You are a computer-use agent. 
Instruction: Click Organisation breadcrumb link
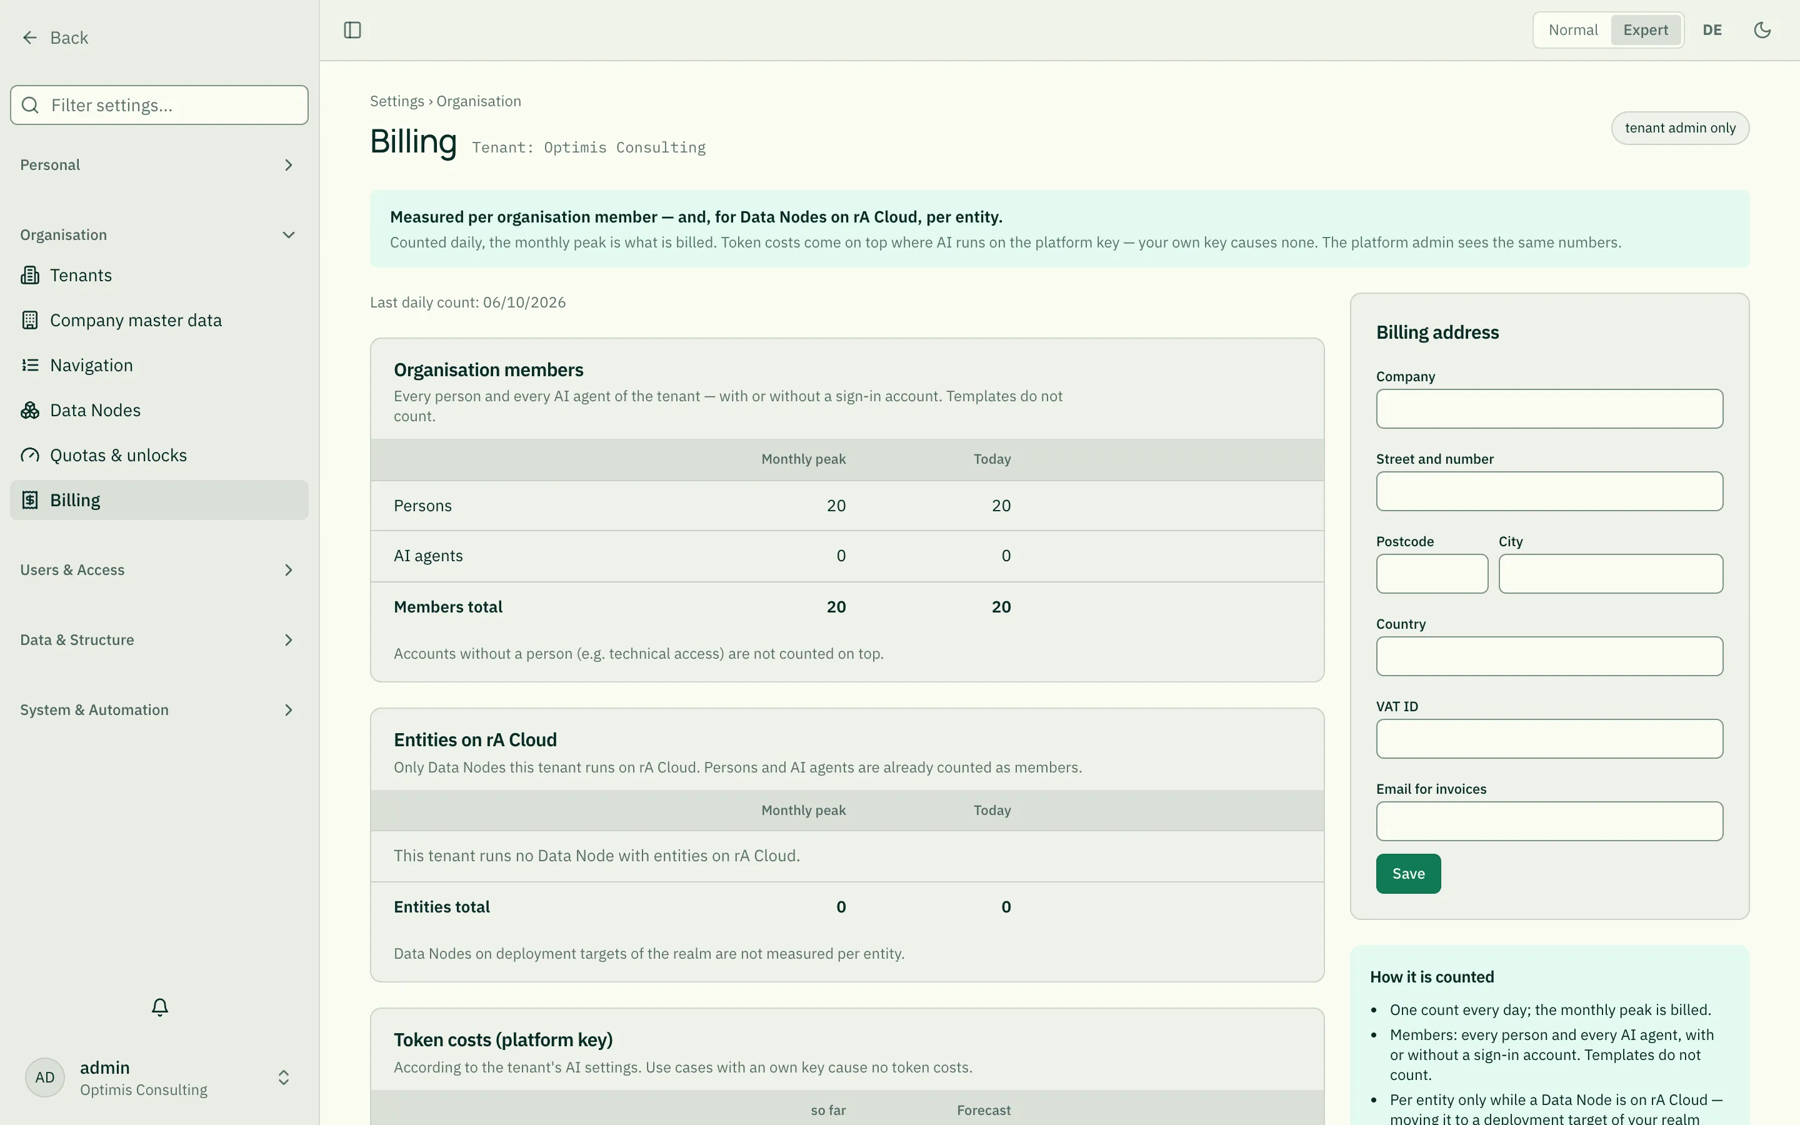coord(478,101)
